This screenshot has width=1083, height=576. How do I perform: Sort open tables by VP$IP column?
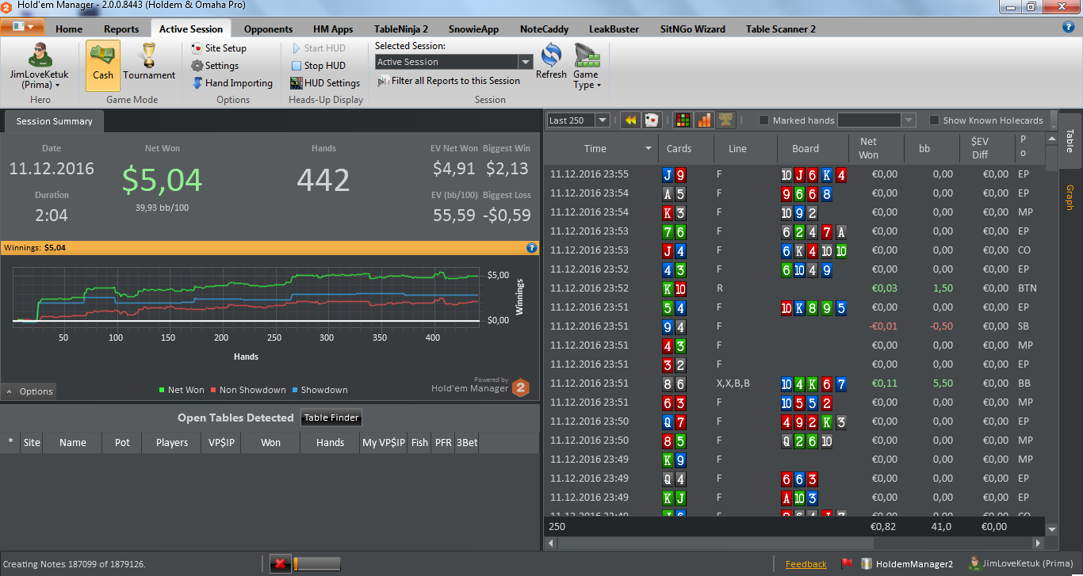click(x=221, y=443)
